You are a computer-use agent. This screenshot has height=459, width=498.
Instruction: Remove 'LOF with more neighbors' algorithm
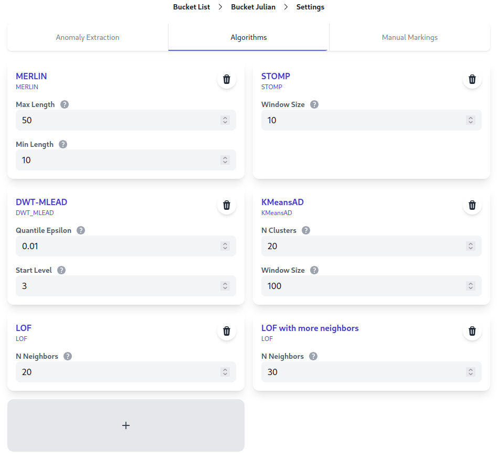472,331
